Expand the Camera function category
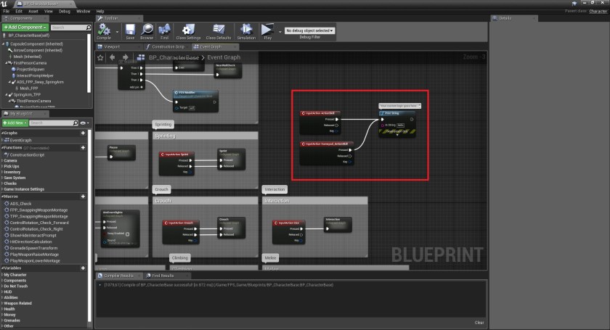The image size is (610, 330). (x=2, y=160)
